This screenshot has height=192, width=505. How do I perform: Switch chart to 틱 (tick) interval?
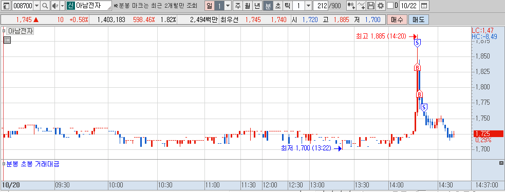click(x=287, y=6)
